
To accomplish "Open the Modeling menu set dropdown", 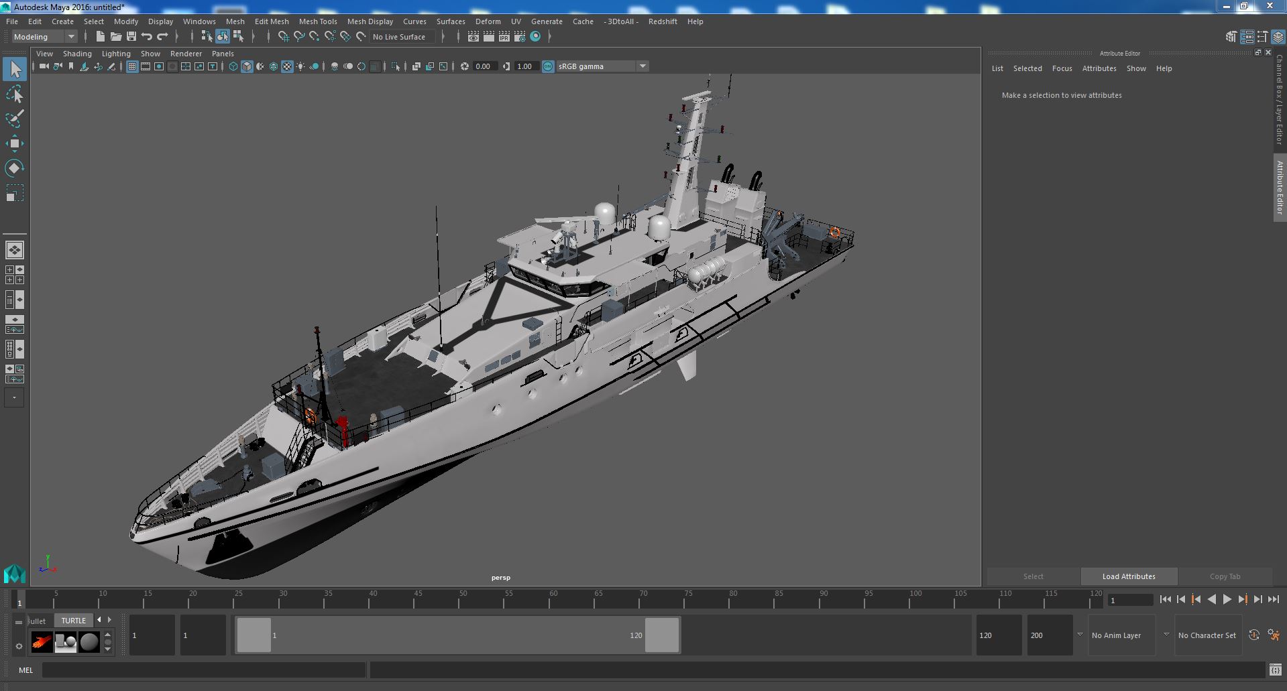I will [x=44, y=37].
